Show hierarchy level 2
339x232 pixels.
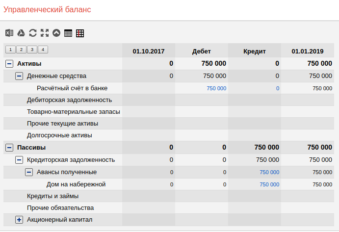(x=21, y=50)
